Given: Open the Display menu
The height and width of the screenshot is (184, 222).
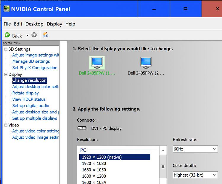Looking at the screenshot, I should [x=54, y=24].
